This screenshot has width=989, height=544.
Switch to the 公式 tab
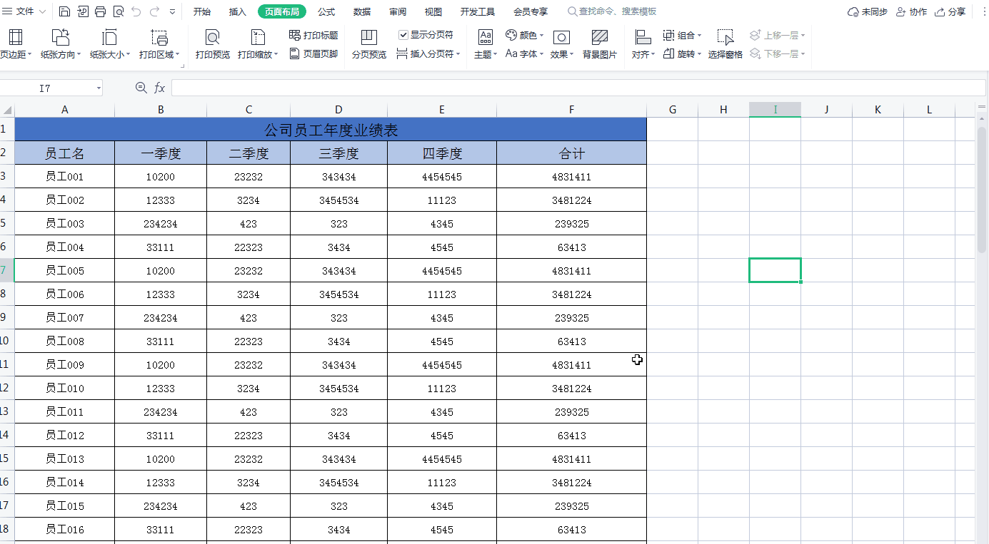tap(326, 11)
